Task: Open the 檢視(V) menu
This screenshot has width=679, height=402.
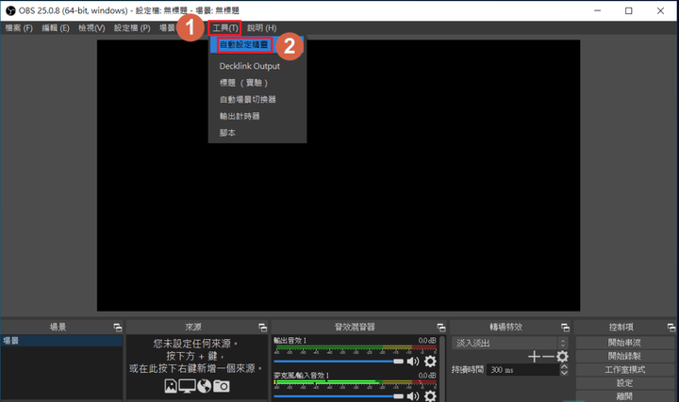Action: 91,28
